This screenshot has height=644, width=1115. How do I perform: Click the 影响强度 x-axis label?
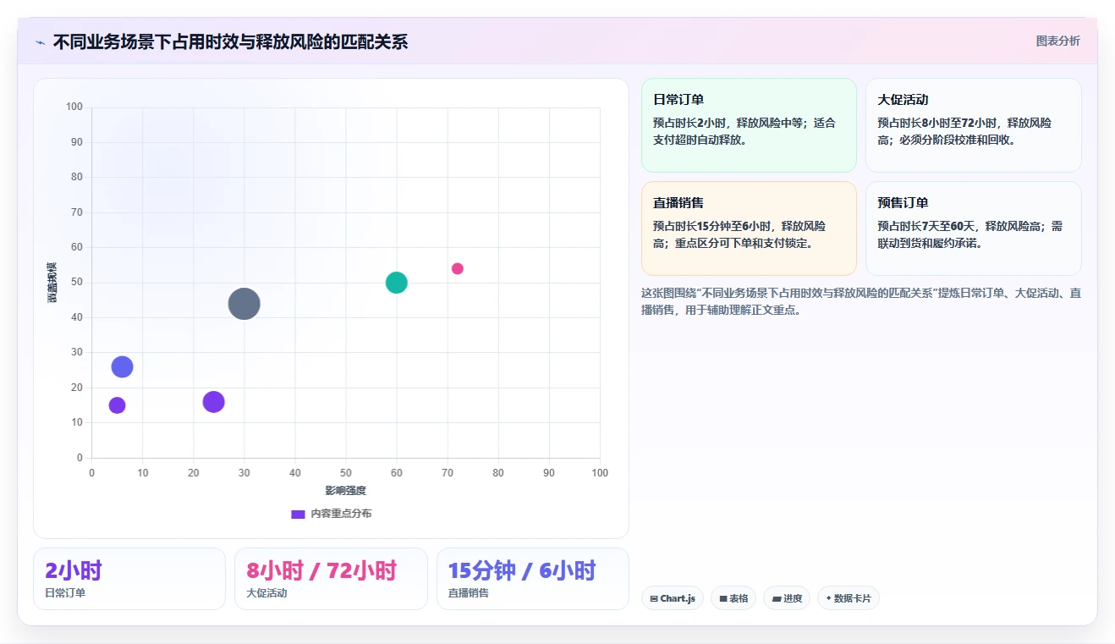[x=346, y=491]
